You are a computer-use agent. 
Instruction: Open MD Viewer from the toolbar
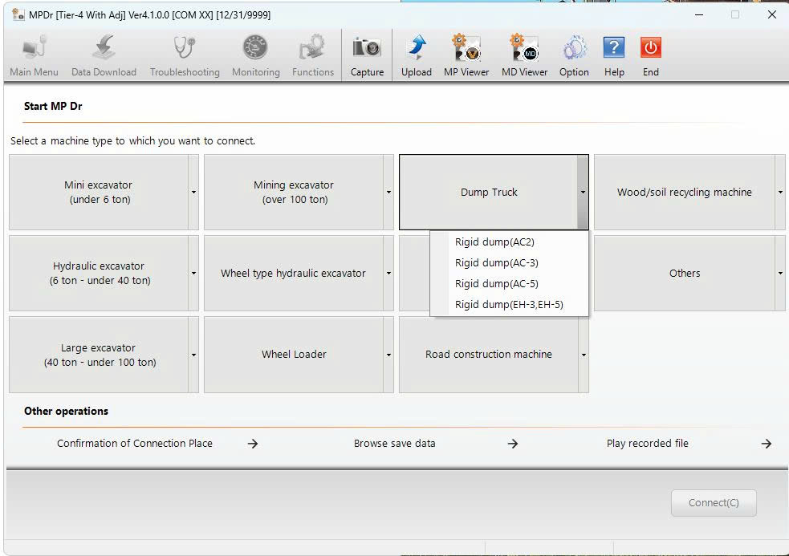523,52
